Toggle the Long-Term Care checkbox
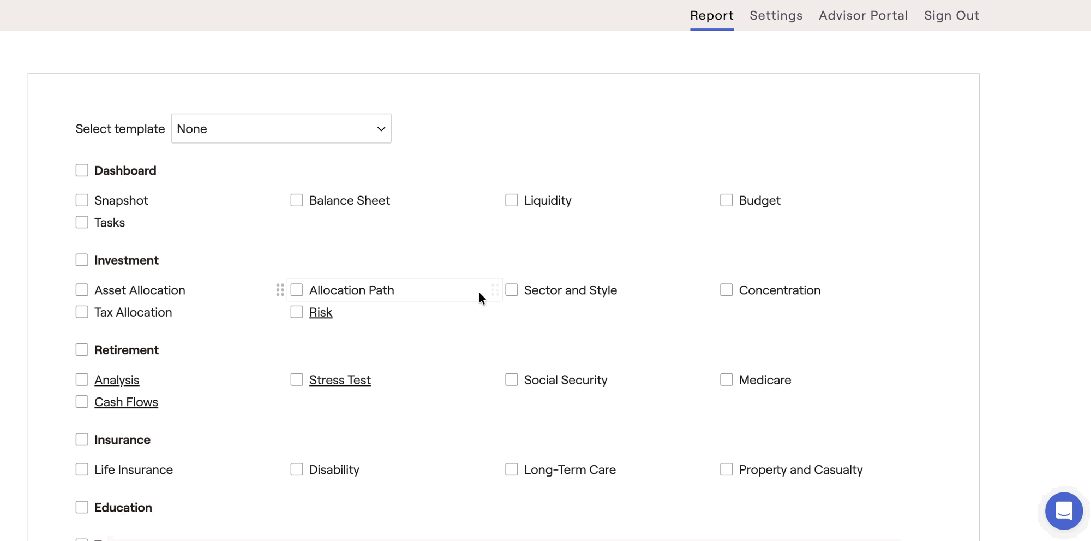The height and width of the screenshot is (541, 1091). (x=512, y=469)
